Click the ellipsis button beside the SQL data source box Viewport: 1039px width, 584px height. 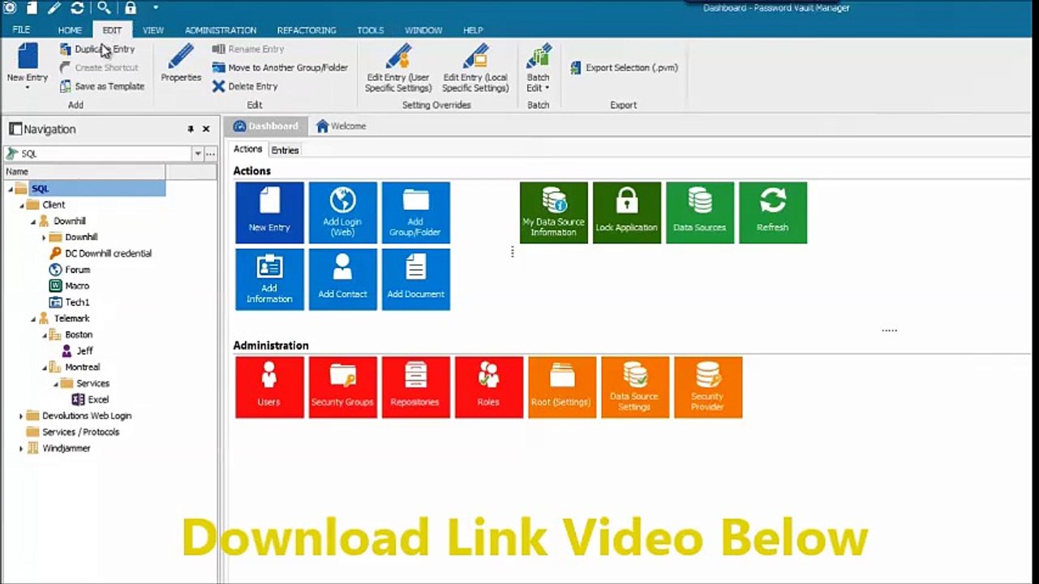click(210, 153)
